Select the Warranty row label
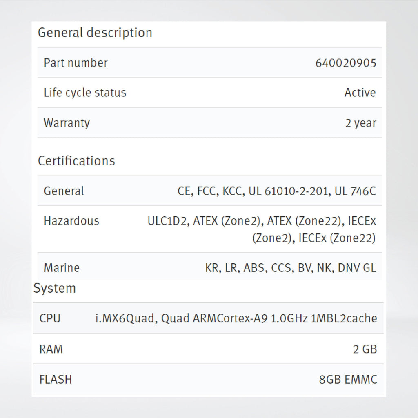The height and width of the screenshot is (418, 418). pyautogui.click(x=67, y=123)
